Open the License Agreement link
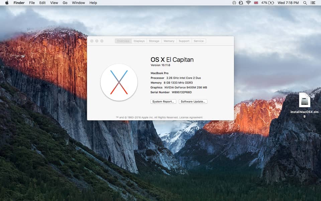The height and width of the screenshot is (201, 321). pos(191,118)
